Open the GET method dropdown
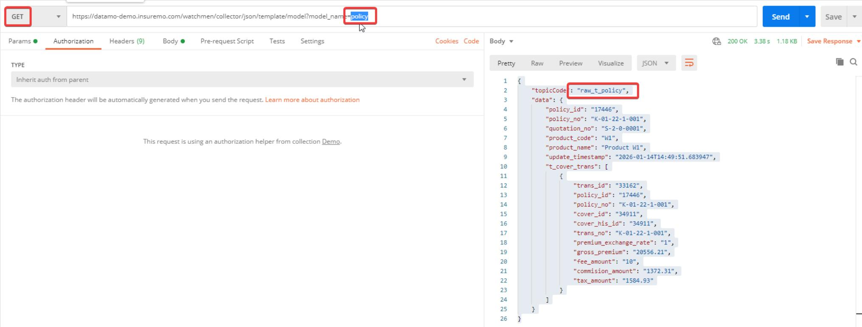862x327 pixels. 36,17
